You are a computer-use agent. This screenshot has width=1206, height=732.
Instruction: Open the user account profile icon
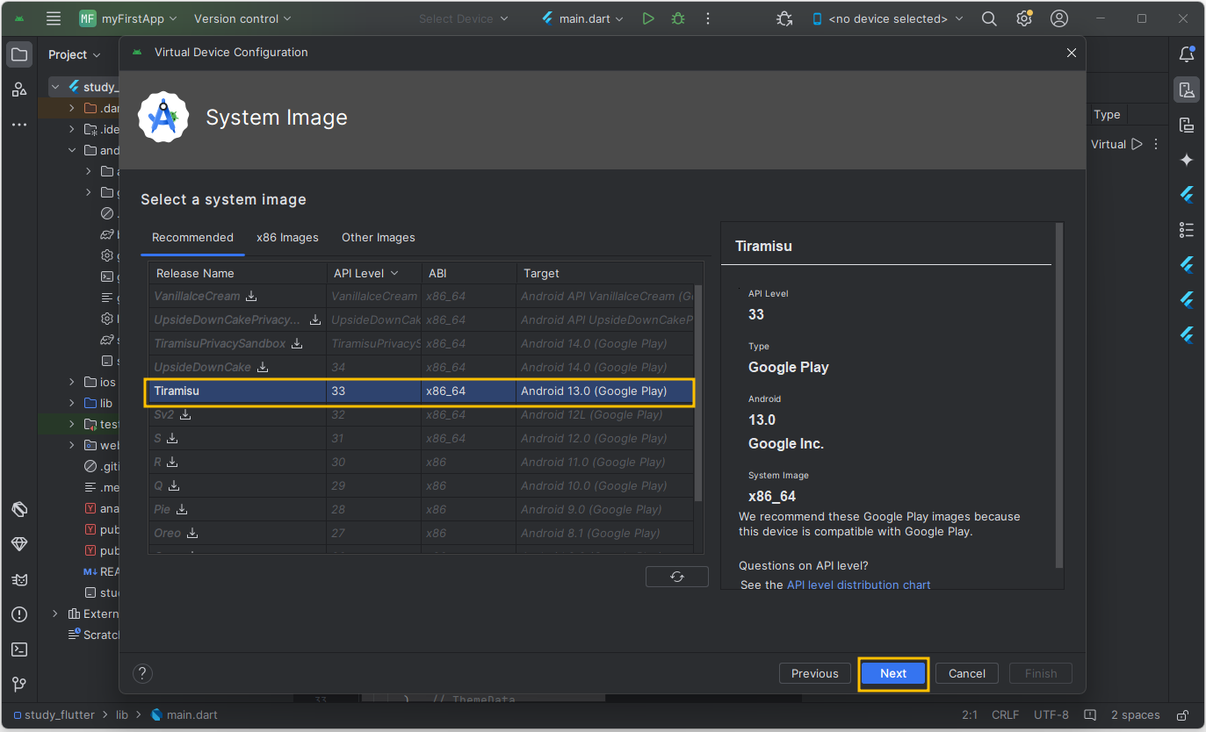pos(1059,18)
